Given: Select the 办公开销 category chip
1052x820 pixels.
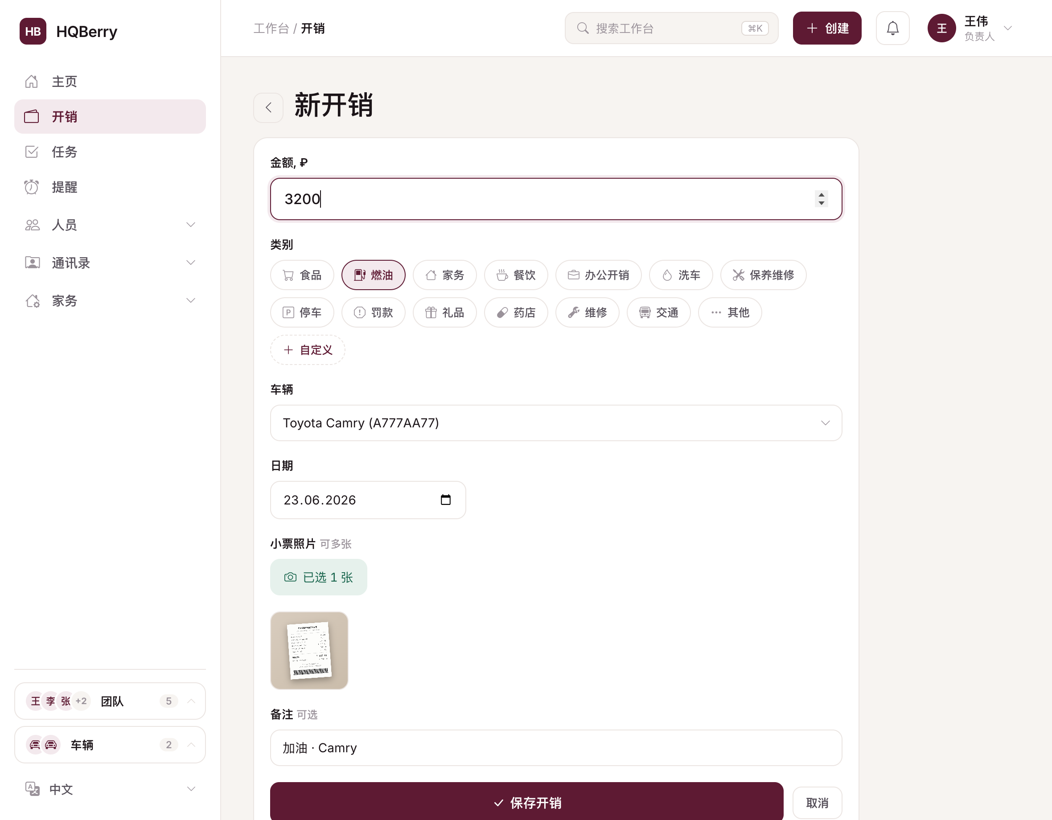Looking at the screenshot, I should pos(598,275).
